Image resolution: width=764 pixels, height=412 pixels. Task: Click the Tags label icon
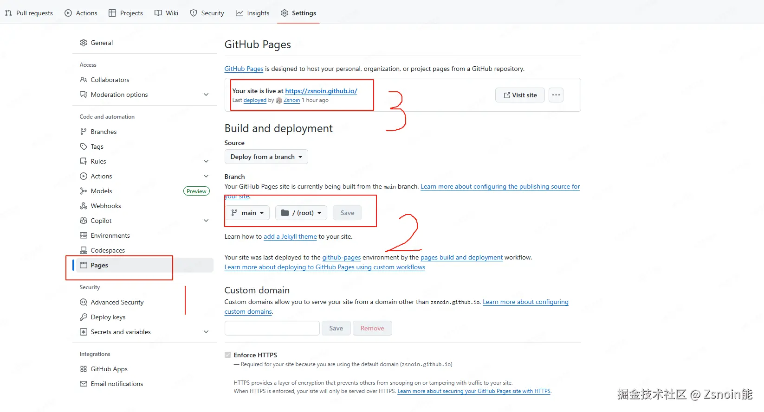pyautogui.click(x=84, y=146)
